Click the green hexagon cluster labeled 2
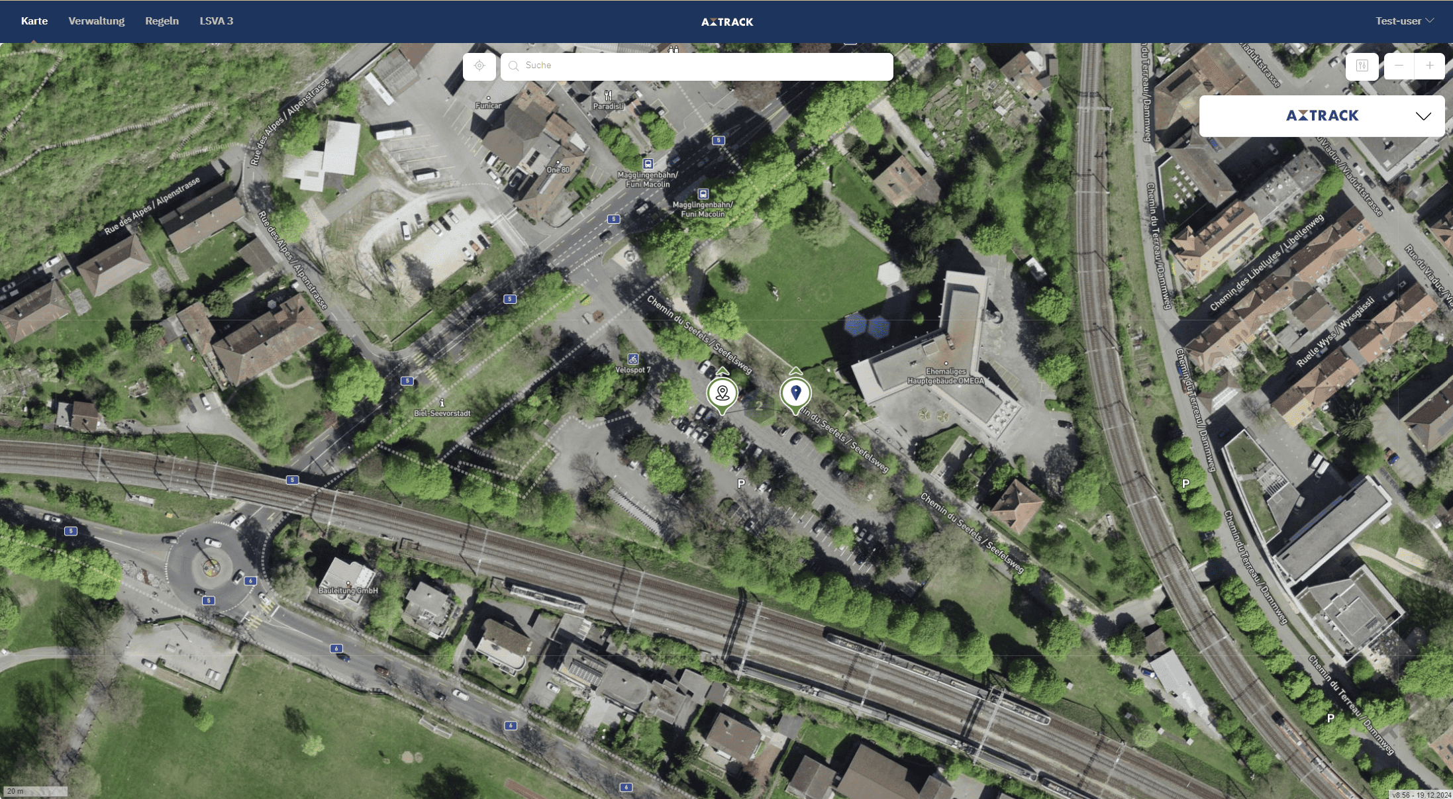Screen dimensions: 1453x799 pyautogui.click(x=759, y=406)
